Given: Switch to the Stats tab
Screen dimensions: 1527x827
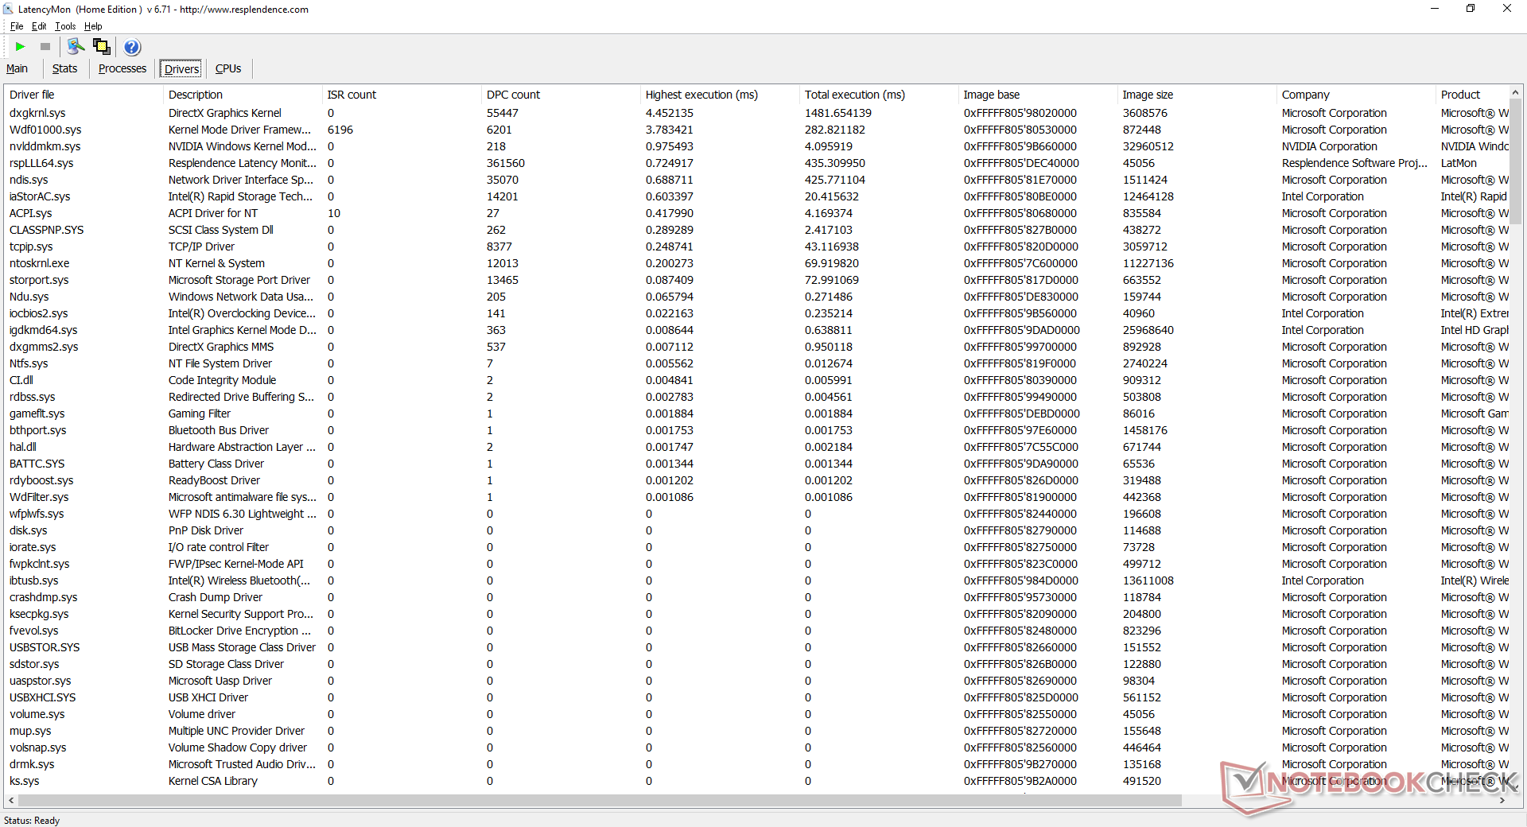Looking at the screenshot, I should [64, 69].
